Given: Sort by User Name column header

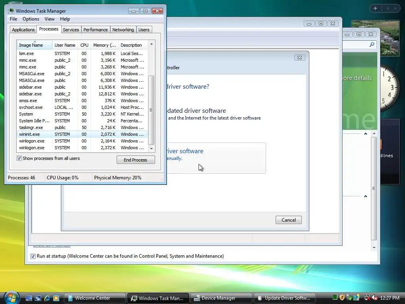Looking at the screenshot, I should coord(65,45).
